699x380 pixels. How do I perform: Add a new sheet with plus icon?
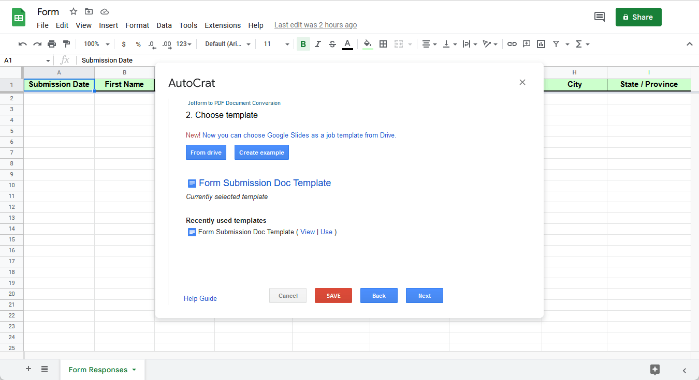click(28, 369)
